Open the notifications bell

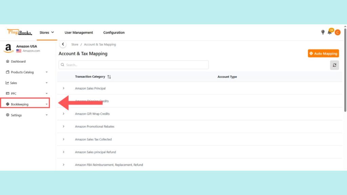pos(329,32)
